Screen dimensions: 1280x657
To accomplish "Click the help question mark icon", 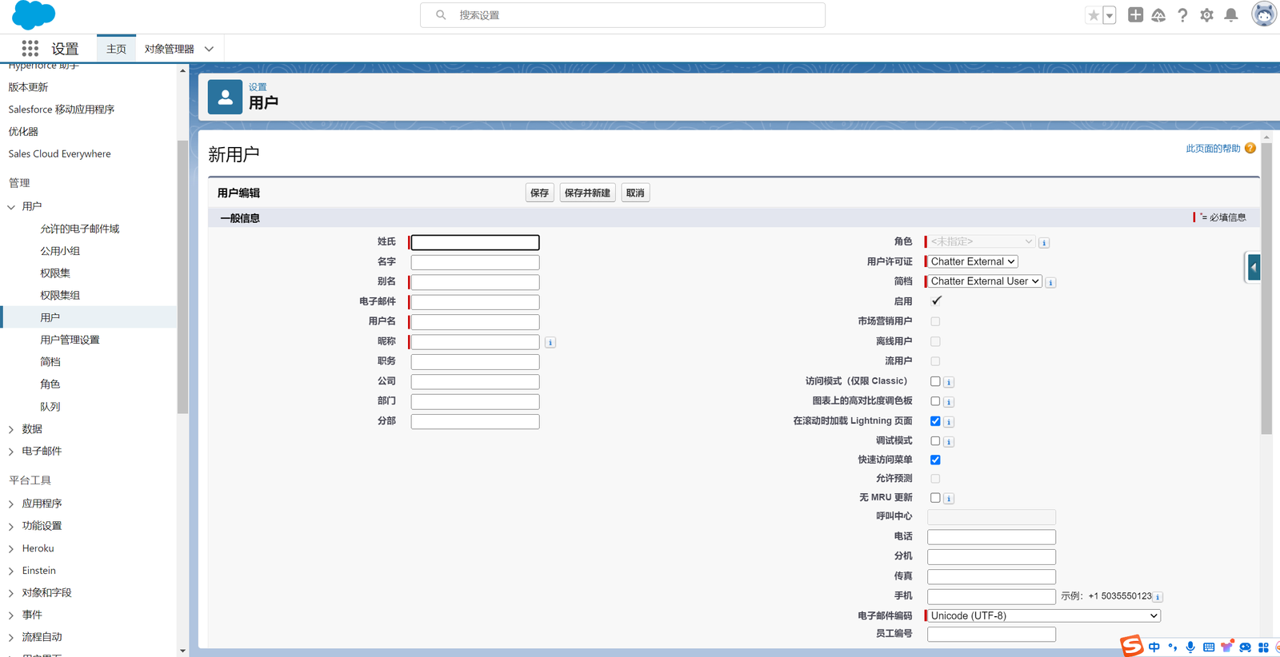I will (x=1182, y=15).
